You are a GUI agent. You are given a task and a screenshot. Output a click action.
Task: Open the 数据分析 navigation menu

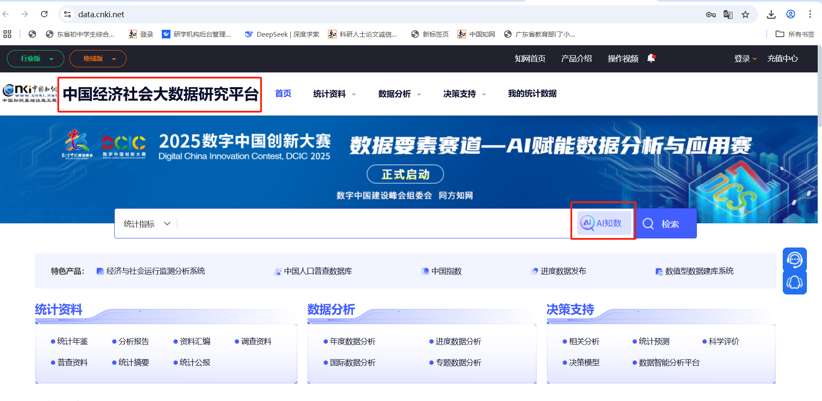tap(399, 94)
